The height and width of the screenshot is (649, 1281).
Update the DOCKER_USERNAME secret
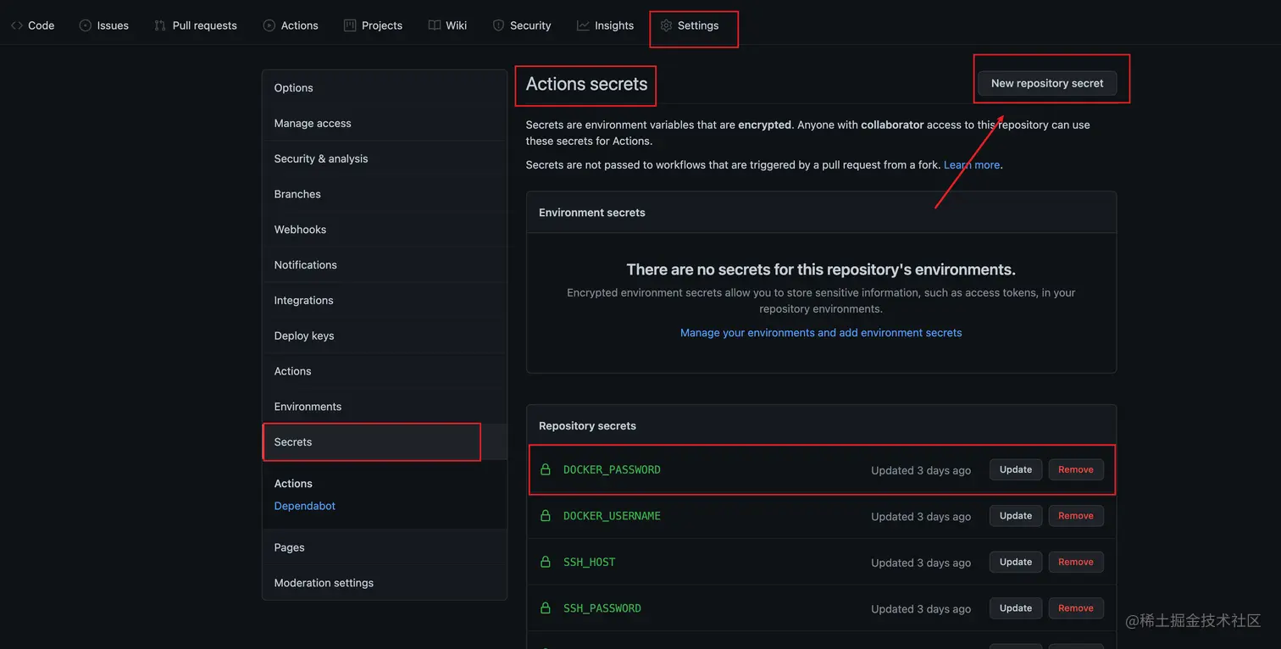point(1016,516)
